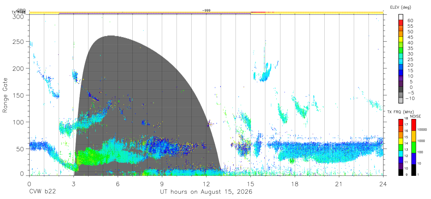Click the '15' tick on the UT hours axis
Screen dimensions: 431x199
251,184
